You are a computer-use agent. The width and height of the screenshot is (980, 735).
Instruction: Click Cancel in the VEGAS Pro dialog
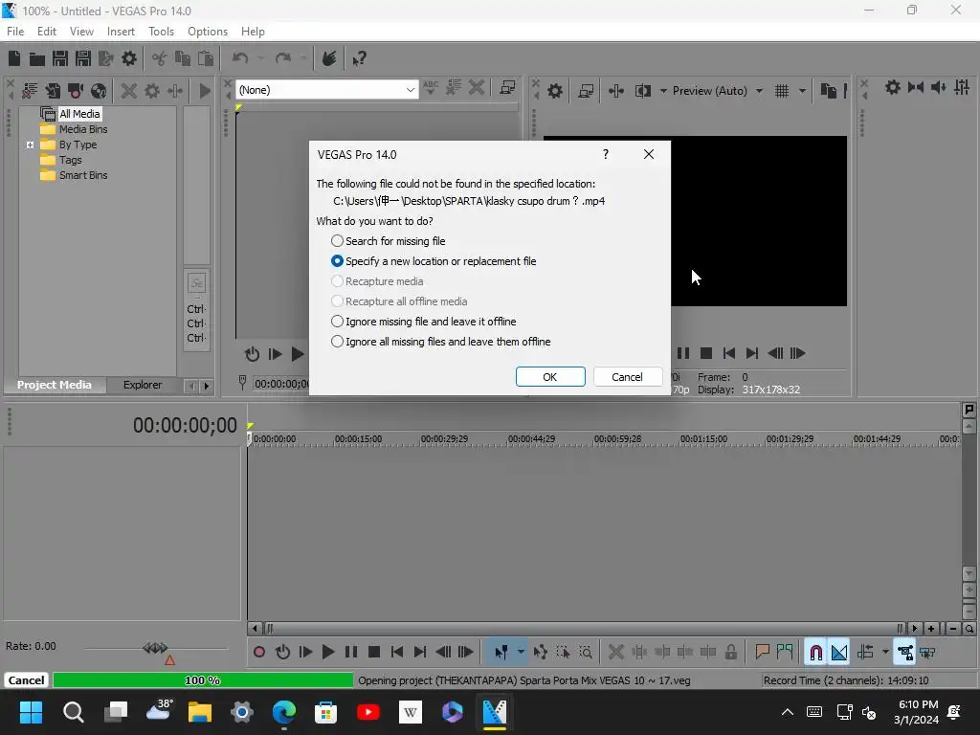point(627,377)
